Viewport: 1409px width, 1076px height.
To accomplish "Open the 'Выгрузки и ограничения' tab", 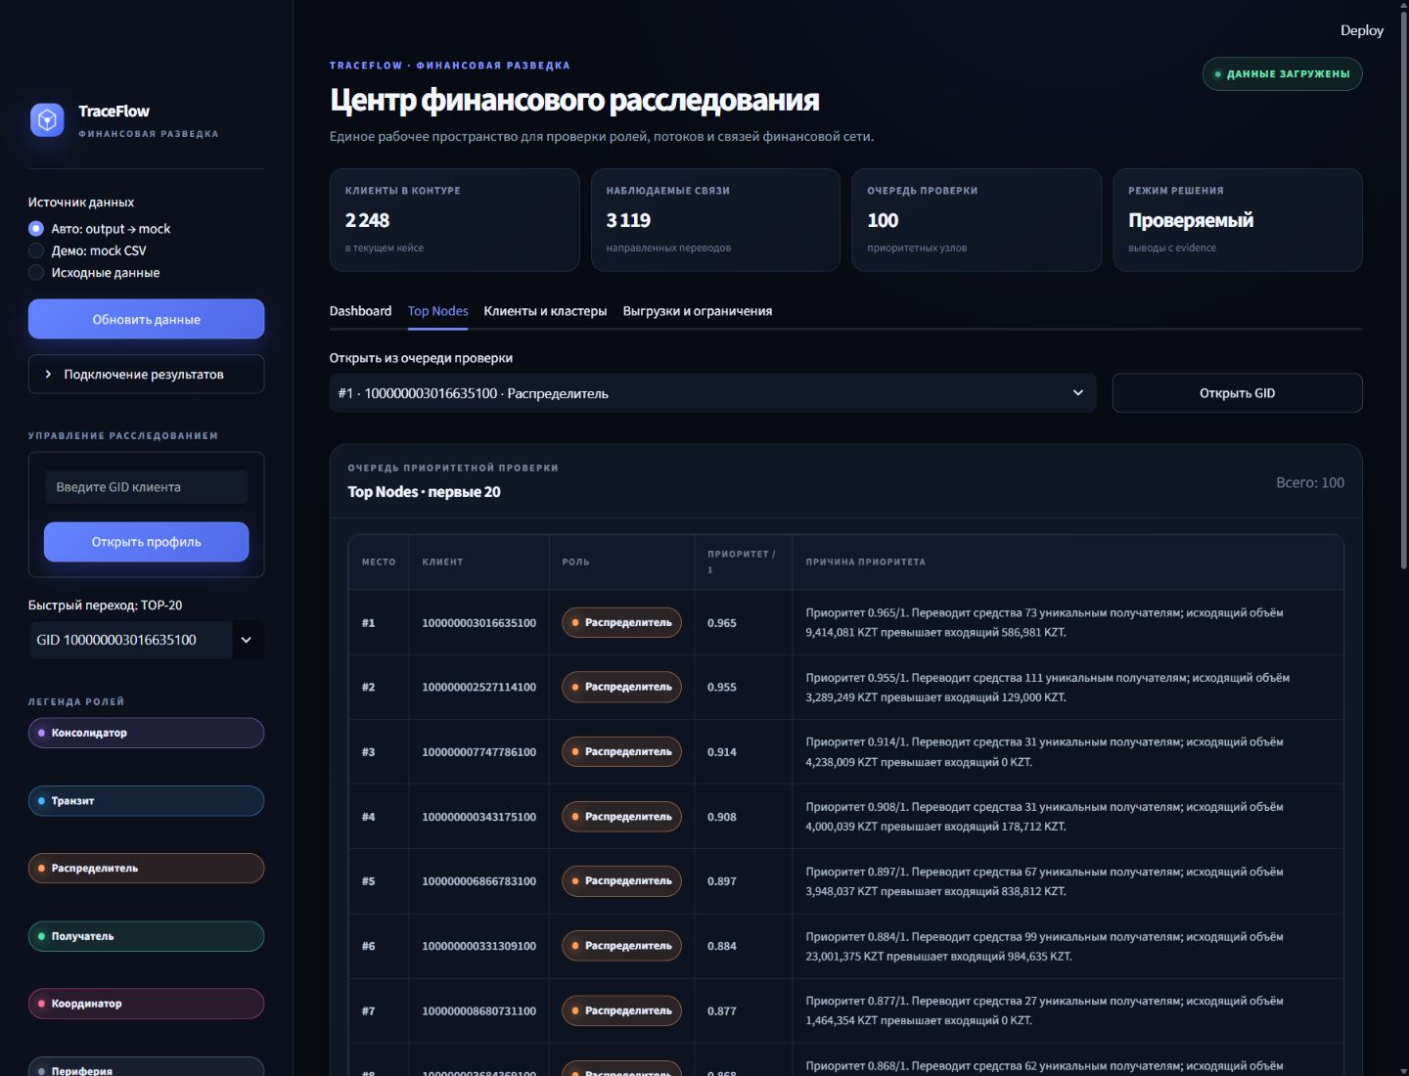I will [x=697, y=311].
